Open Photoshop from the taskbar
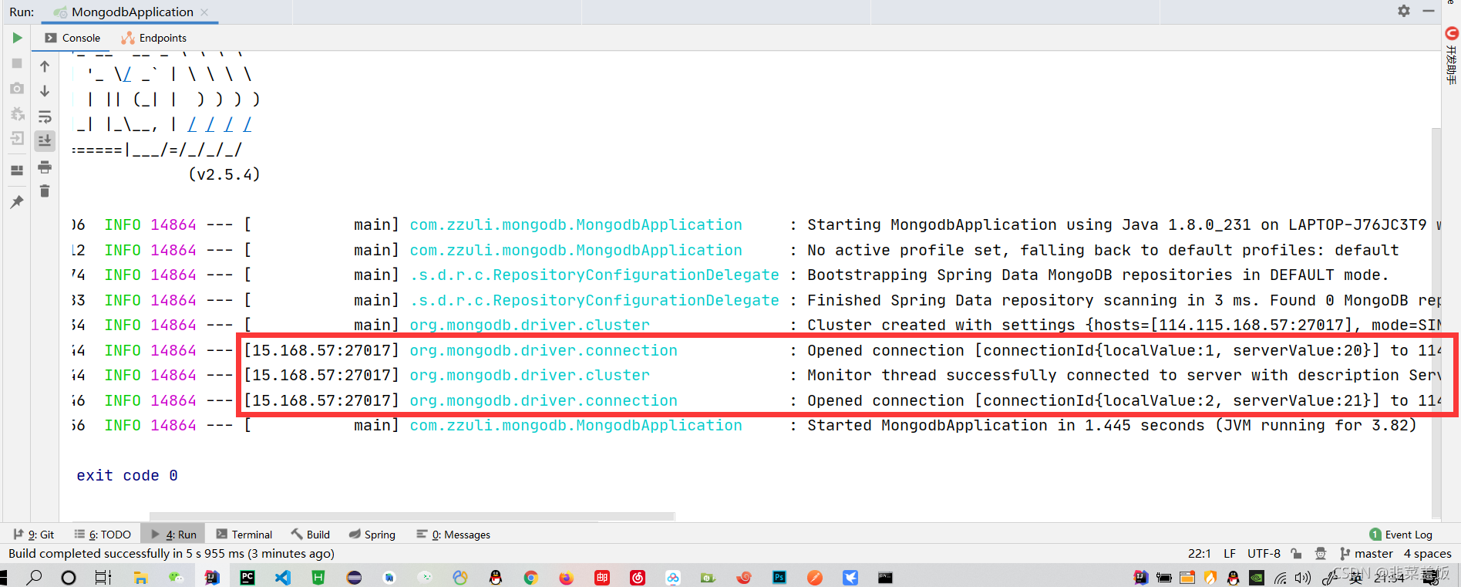The image size is (1461, 587). [x=779, y=577]
